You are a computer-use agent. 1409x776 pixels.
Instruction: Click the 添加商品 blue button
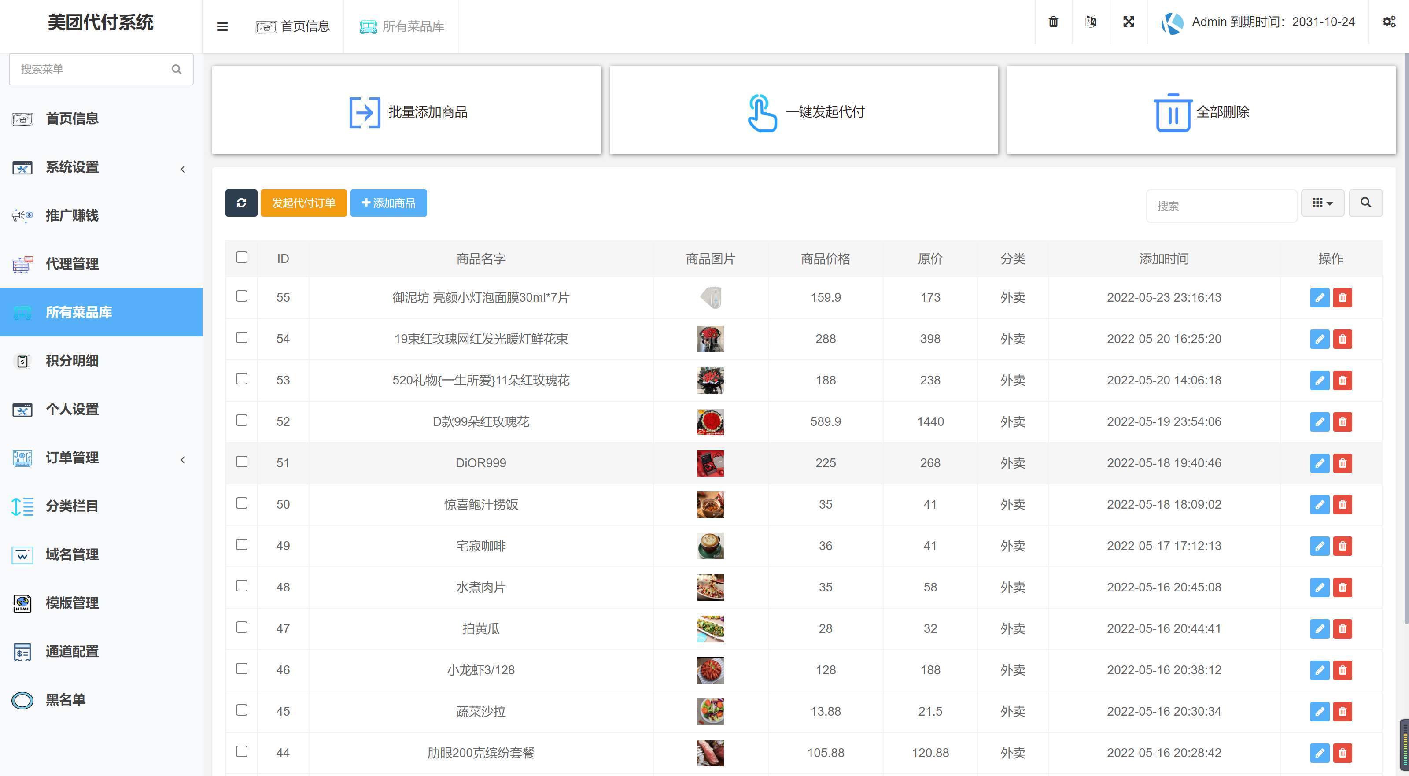coord(388,203)
